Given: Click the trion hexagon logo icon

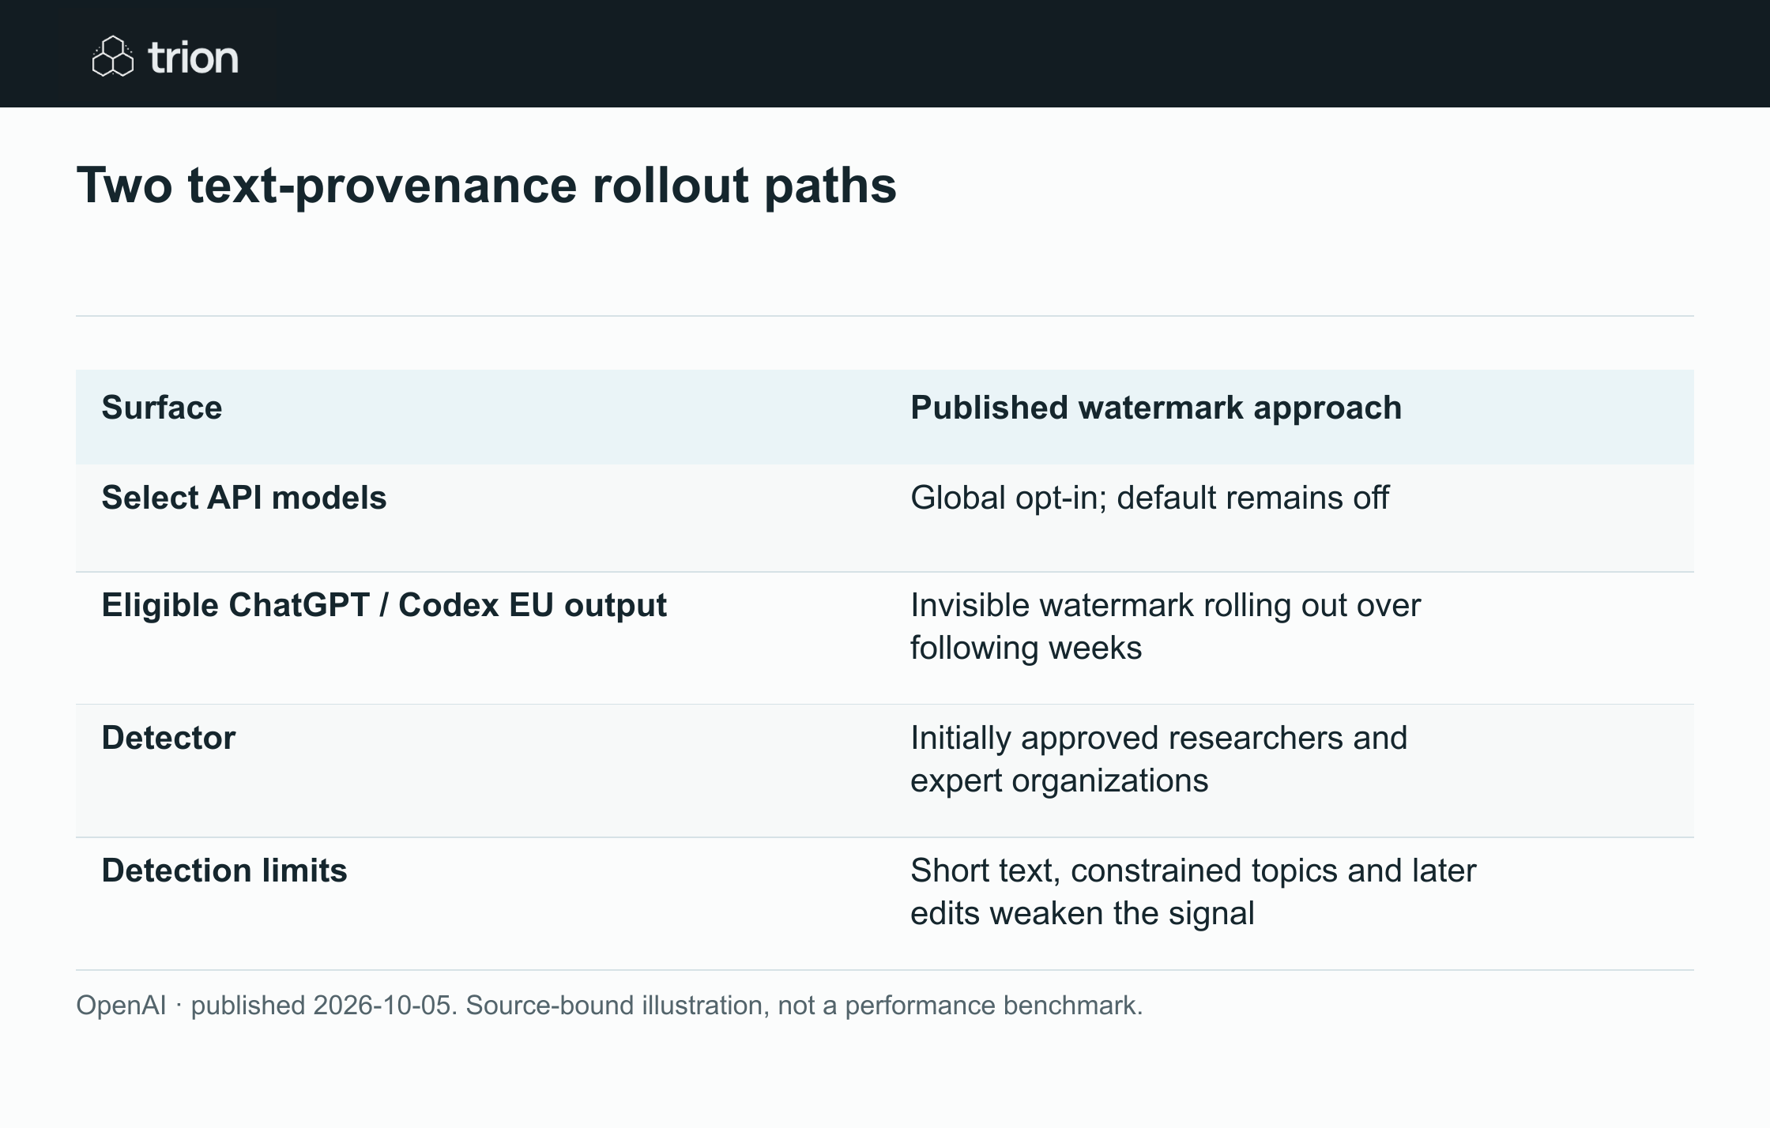Looking at the screenshot, I should tap(113, 56).
